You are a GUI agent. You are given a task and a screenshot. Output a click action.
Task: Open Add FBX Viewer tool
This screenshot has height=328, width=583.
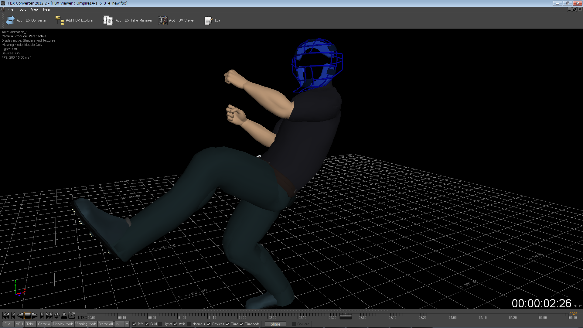tap(177, 20)
